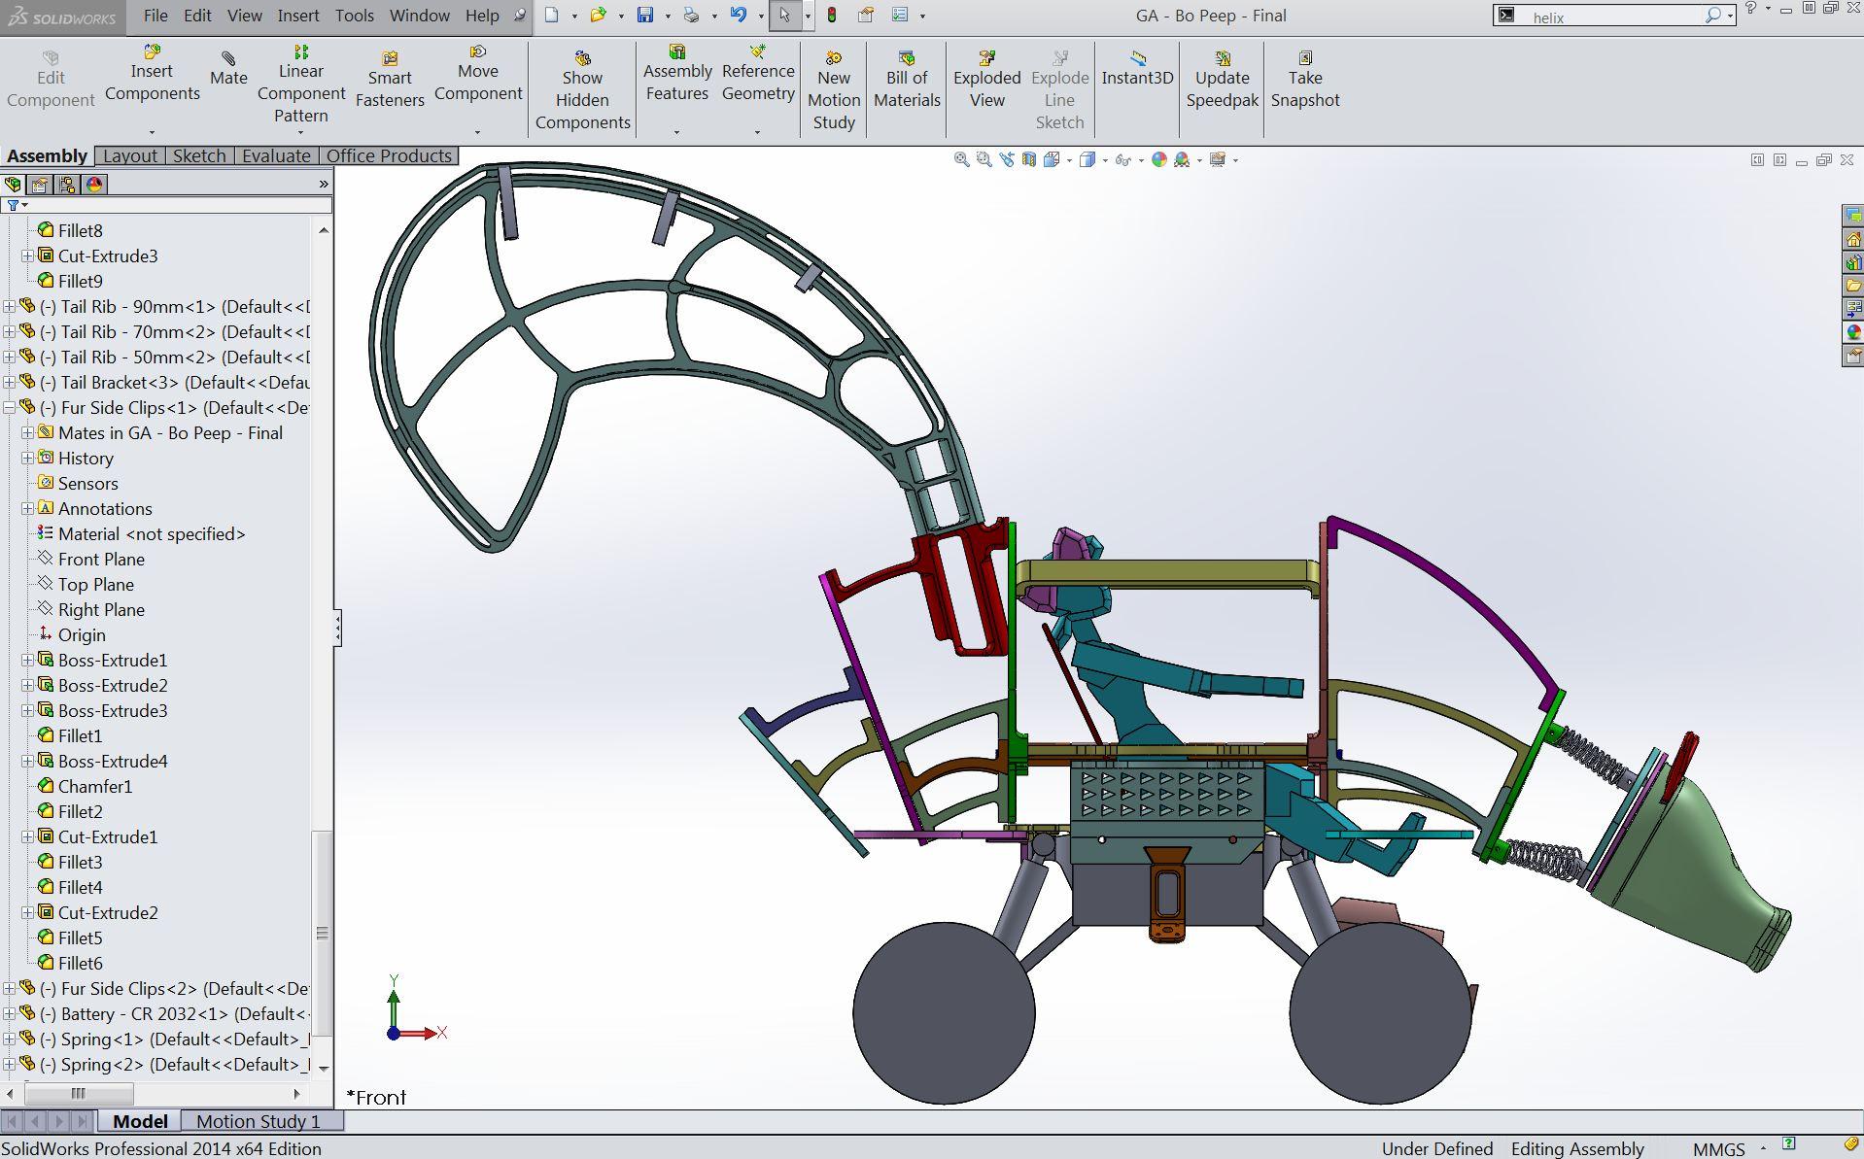Viewport: 1864px width, 1159px height.
Task: Click the Pin menu icon
Action: (x=520, y=16)
